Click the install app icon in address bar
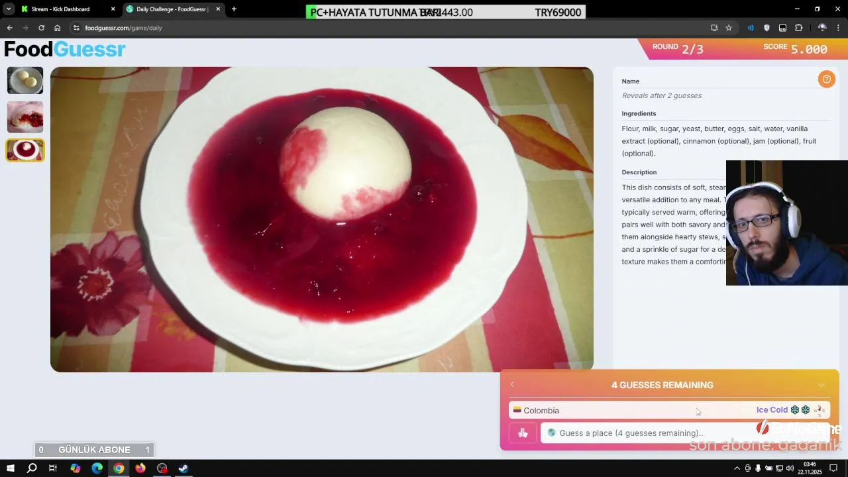 click(x=714, y=28)
